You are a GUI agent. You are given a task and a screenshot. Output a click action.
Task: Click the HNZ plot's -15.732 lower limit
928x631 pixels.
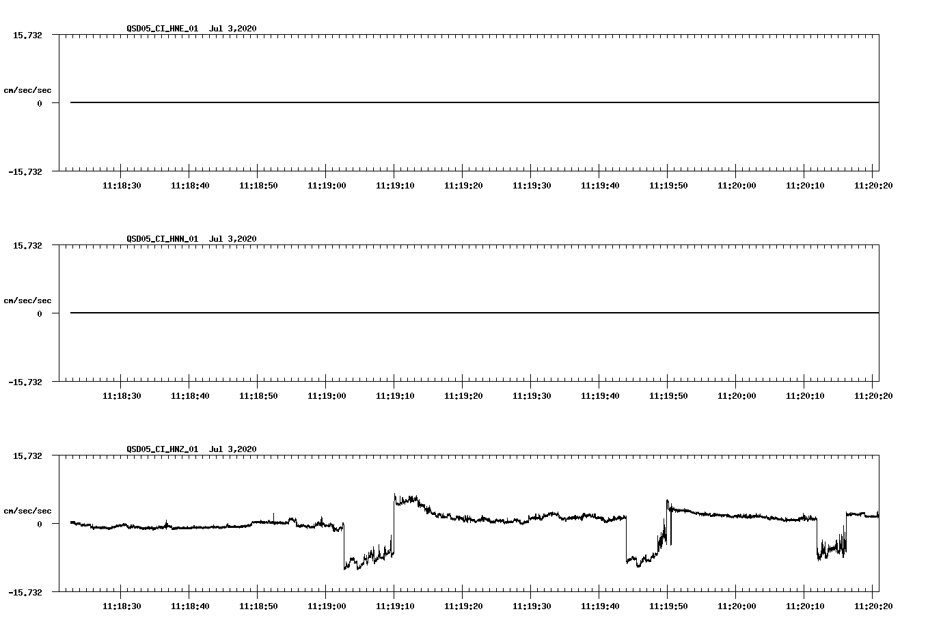tap(25, 592)
